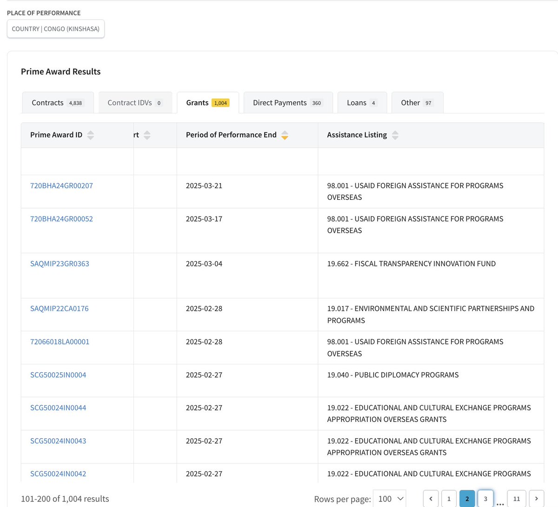
Task: Sort by Period of Performance End
Action: pos(285,135)
